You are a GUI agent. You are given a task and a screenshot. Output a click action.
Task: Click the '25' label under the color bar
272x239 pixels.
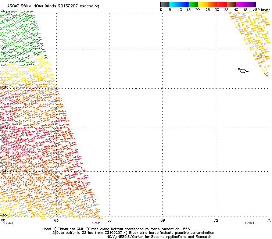(x=208, y=10)
